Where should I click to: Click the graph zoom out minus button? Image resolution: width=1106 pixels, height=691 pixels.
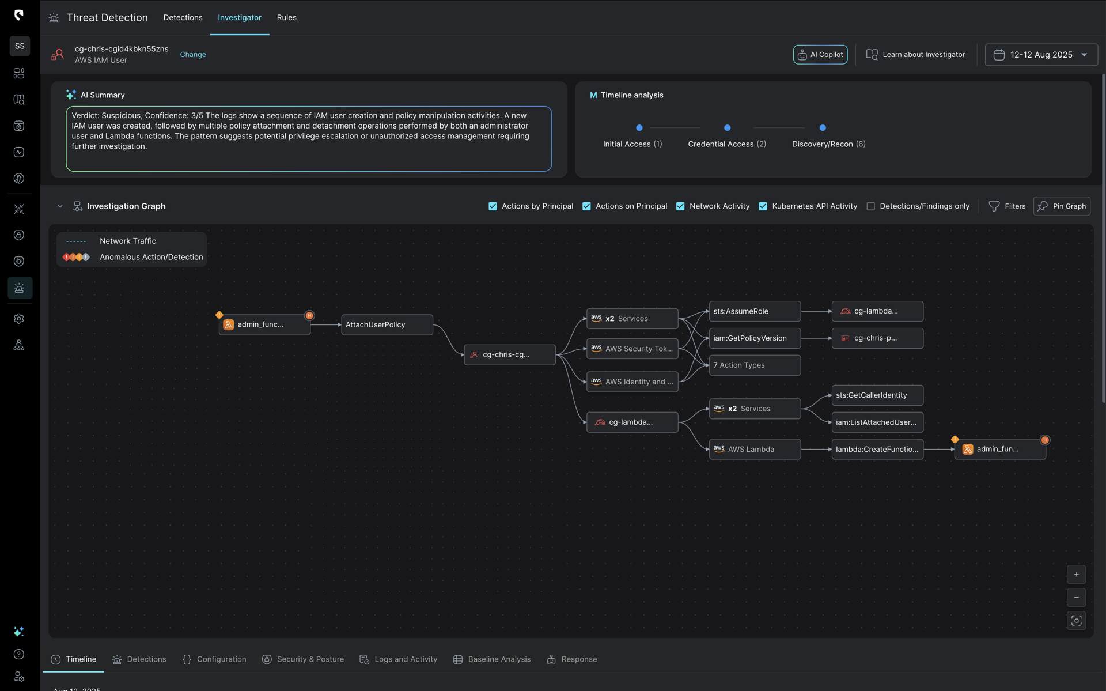coord(1076,598)
